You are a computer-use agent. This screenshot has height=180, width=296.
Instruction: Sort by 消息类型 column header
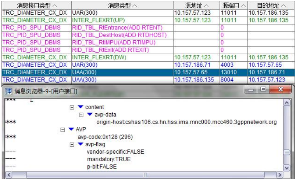tap(121, 5)
